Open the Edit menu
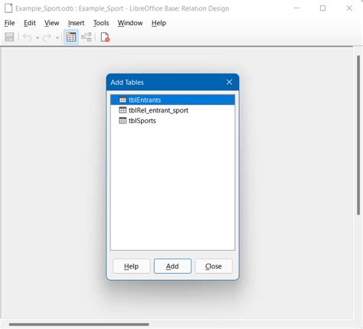Screen dimensions: 363x329 (x=30, y=23)
